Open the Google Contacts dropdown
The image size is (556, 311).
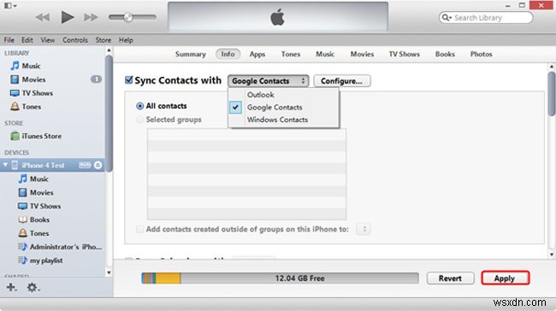pyautogui.click(x=268, y=81)
